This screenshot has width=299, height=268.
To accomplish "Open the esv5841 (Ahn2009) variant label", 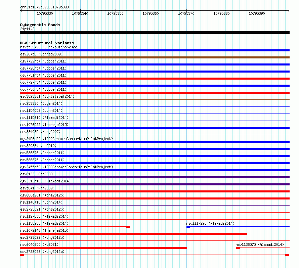I will click(x=37, y=188).
